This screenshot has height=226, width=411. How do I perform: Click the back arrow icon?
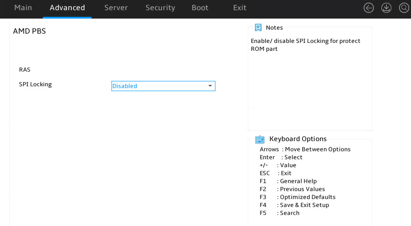(369, 8)
